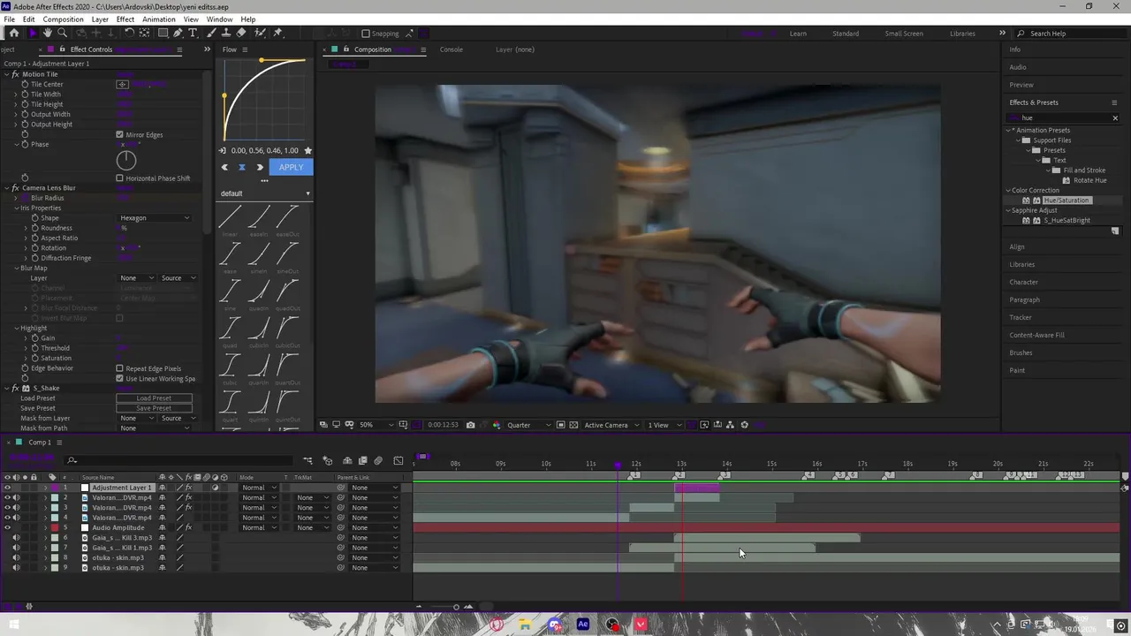Click the snapshot camera icon in viewer
Screen dimensions: 1131x636
point(470,425)
